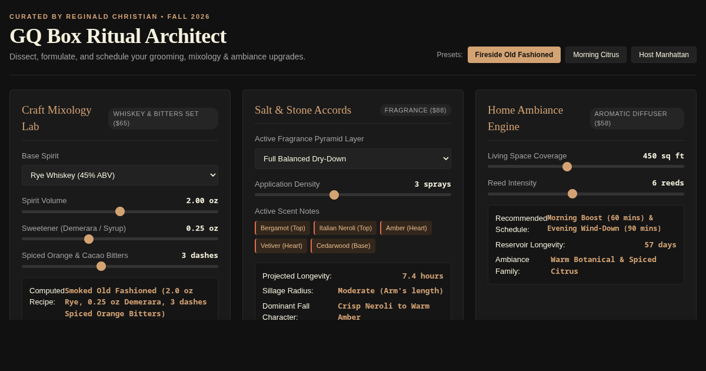
Task: Click the Warm Botanical & Spiced Citrus text
Action: tap(604, 265)
